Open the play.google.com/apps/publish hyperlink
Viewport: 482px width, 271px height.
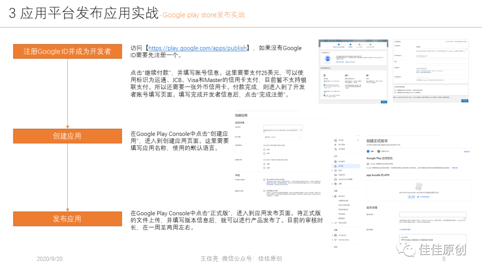[197, 48]
